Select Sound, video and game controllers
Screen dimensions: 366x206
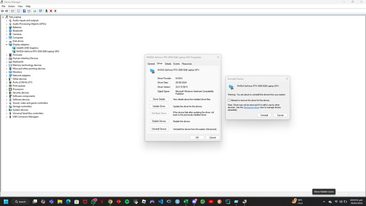(x=30, y=103)
